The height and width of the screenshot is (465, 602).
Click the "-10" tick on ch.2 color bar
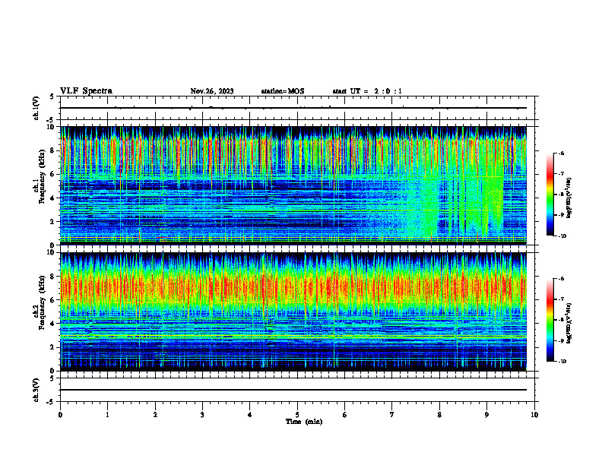click(x=562, y=362)
